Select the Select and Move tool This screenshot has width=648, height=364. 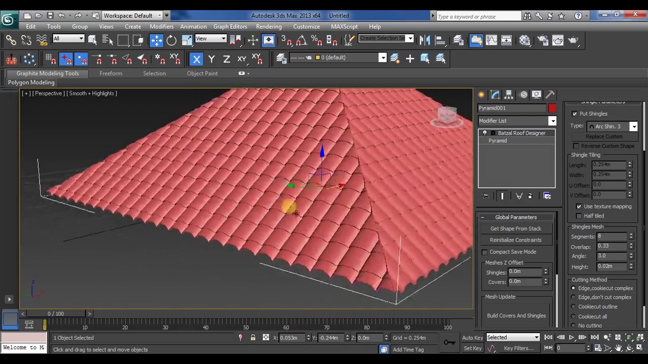(x=156, y=40)
